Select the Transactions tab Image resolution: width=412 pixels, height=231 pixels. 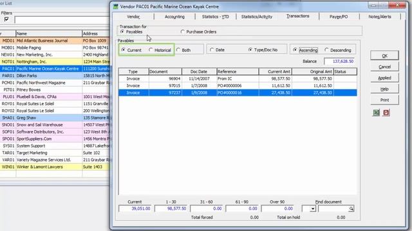[x=297, y=16]
